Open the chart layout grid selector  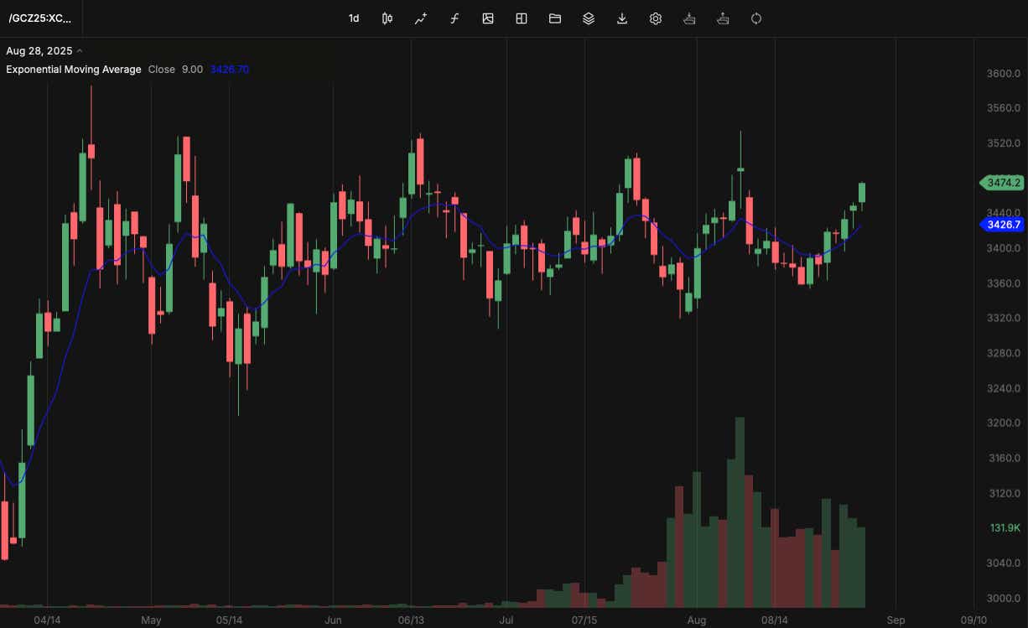(x=522, y=18)
